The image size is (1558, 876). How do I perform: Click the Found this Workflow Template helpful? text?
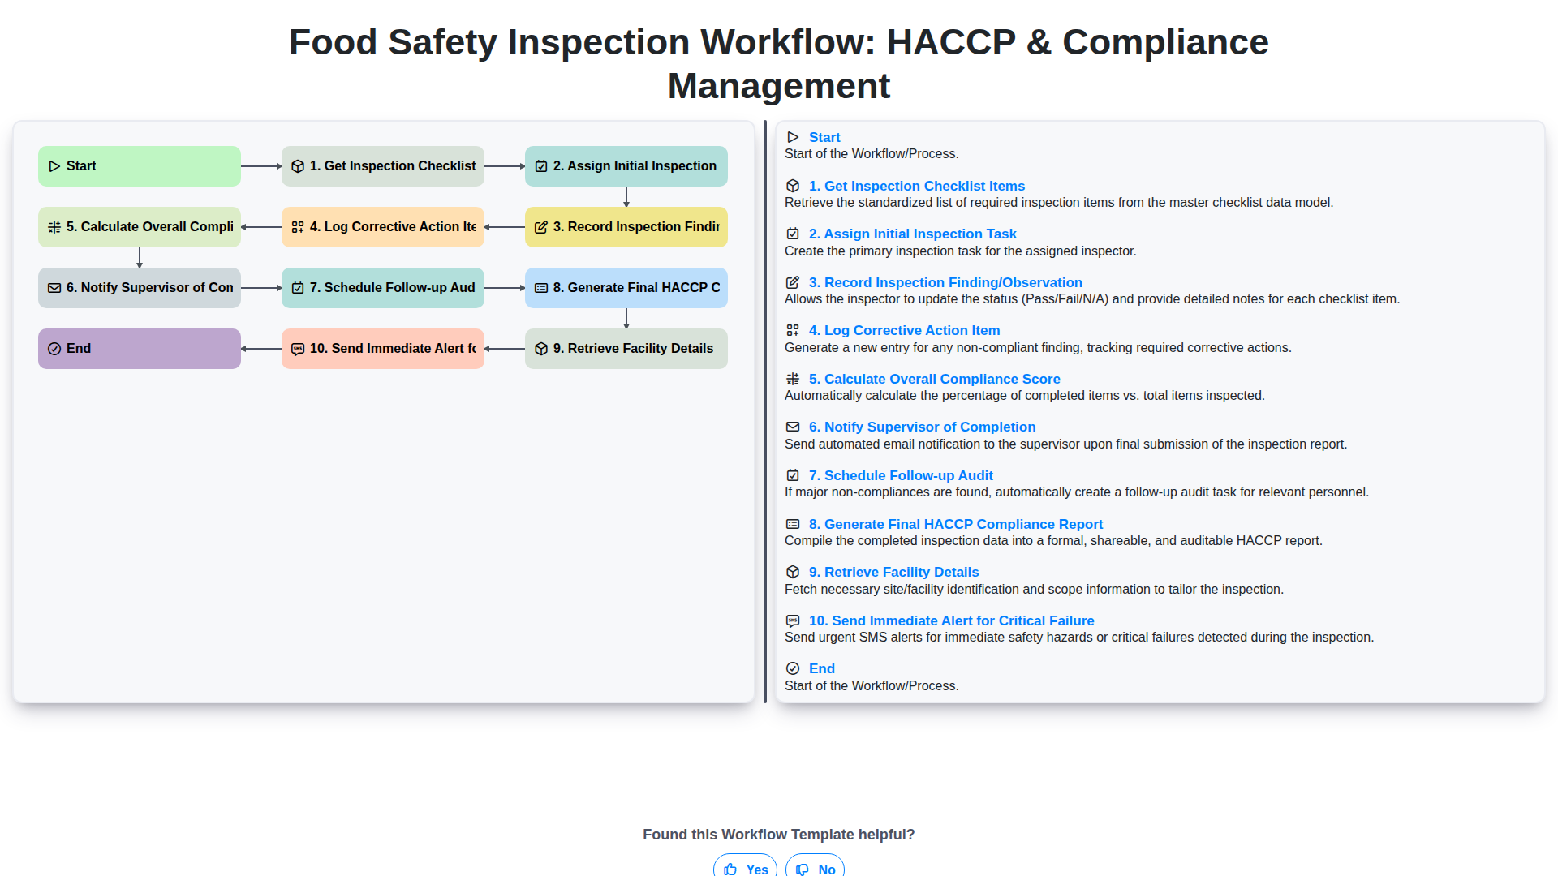(779, 835)
